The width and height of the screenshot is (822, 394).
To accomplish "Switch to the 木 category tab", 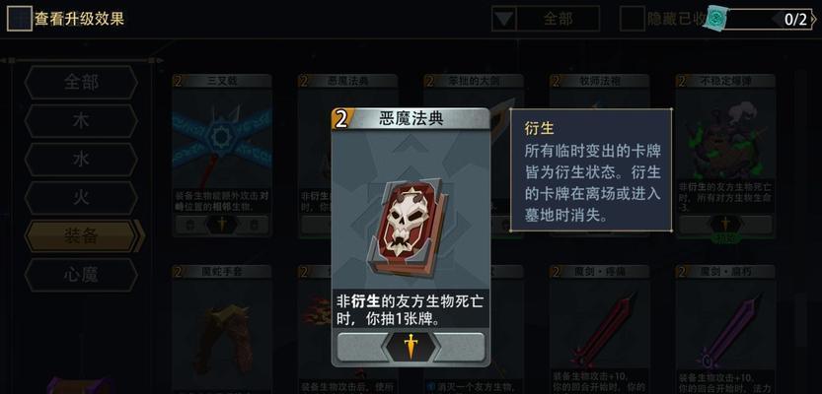I will pyautogui.click(x=81, y=121).
